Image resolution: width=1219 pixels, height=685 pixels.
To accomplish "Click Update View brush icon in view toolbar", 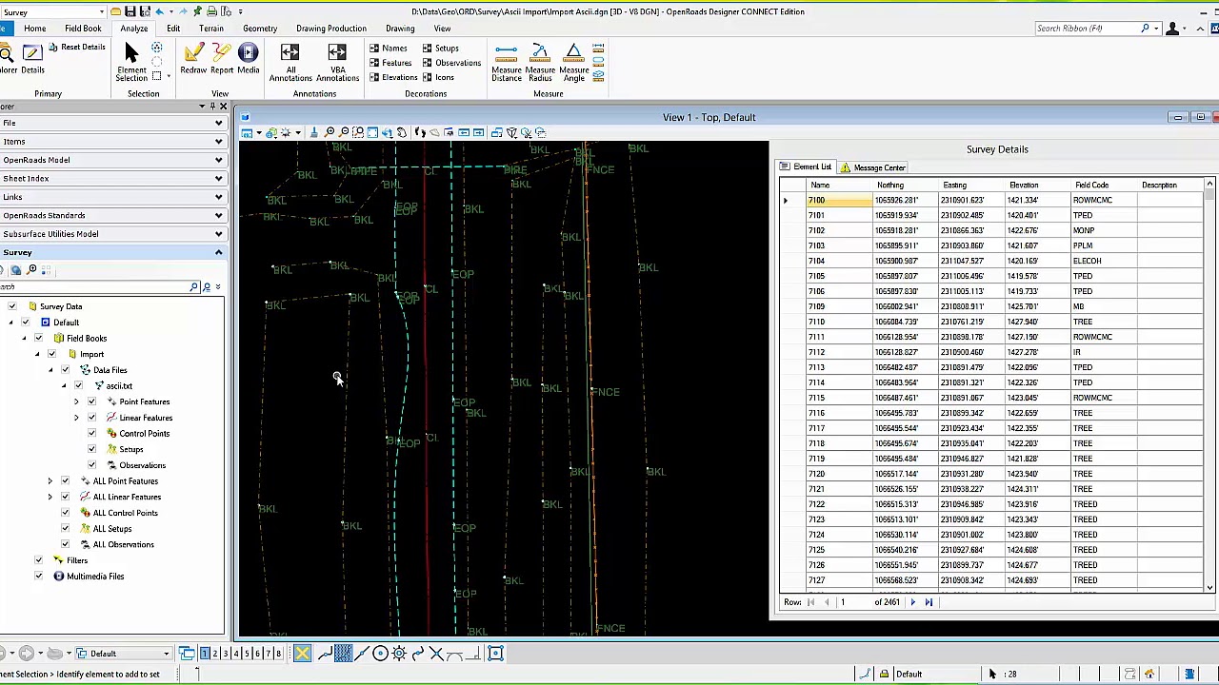I will tap(316, 132).
